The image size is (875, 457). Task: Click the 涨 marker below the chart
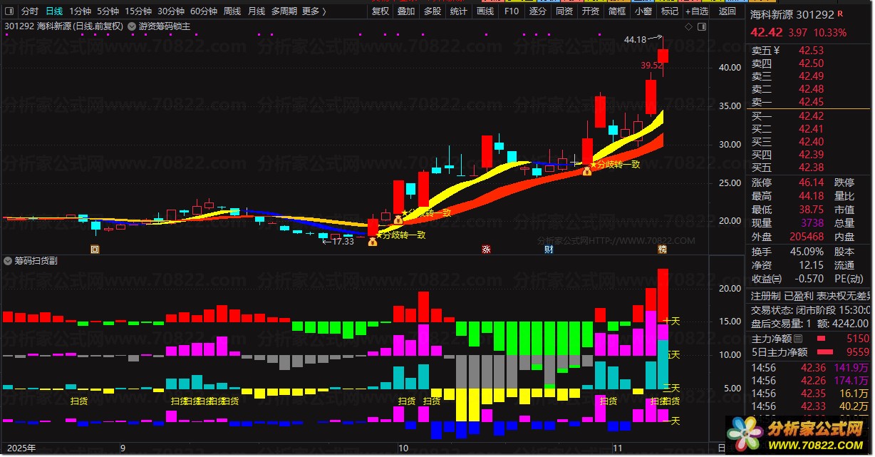pos(487,249)
